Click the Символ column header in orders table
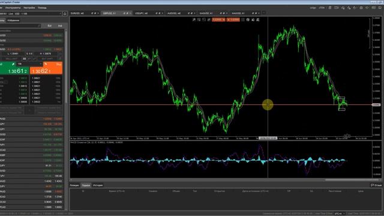 [x=153, y=191]
